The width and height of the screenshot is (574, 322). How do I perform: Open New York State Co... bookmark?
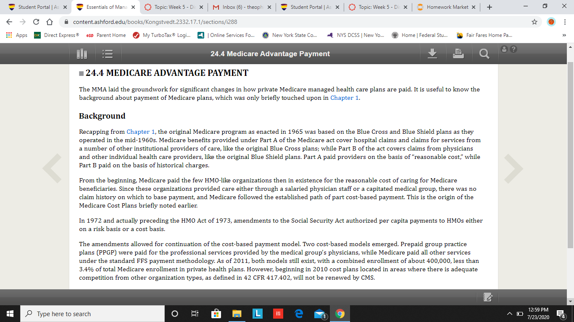[290, 35]
